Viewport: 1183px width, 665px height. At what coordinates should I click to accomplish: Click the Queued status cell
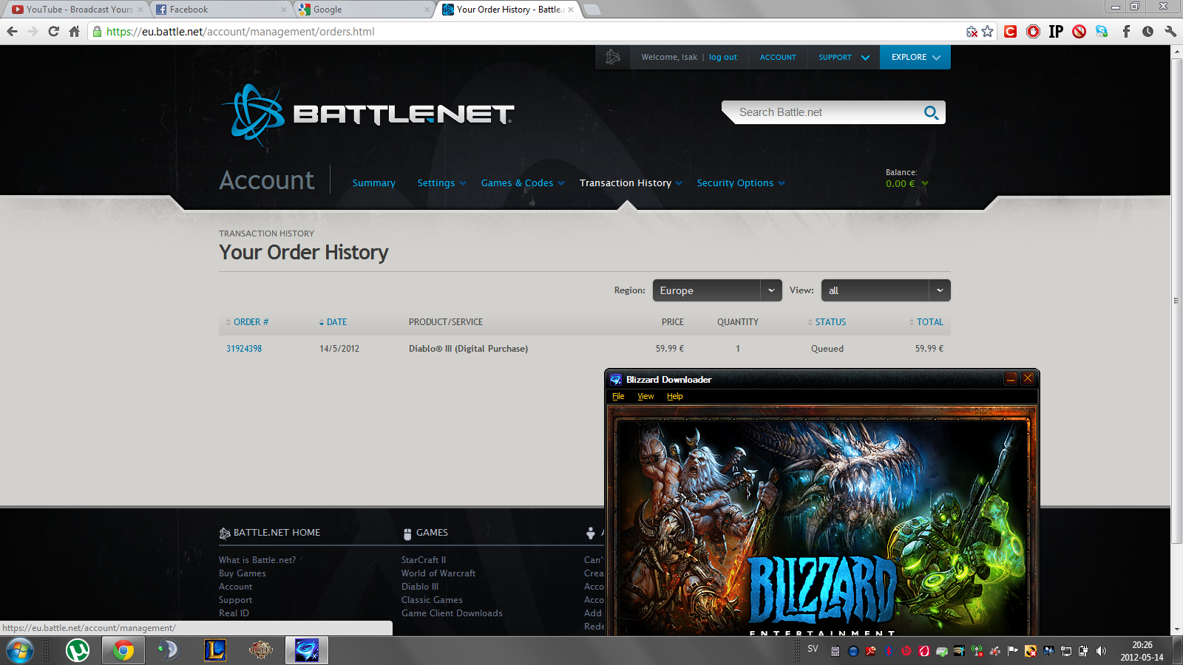827,349
